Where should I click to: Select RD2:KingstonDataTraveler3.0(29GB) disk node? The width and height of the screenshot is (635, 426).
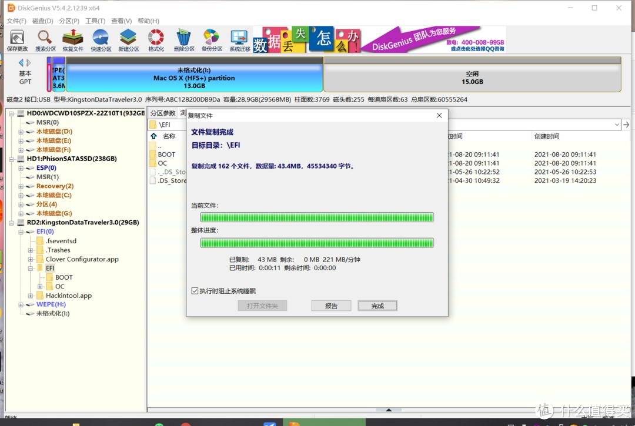[x=83, y=223]
